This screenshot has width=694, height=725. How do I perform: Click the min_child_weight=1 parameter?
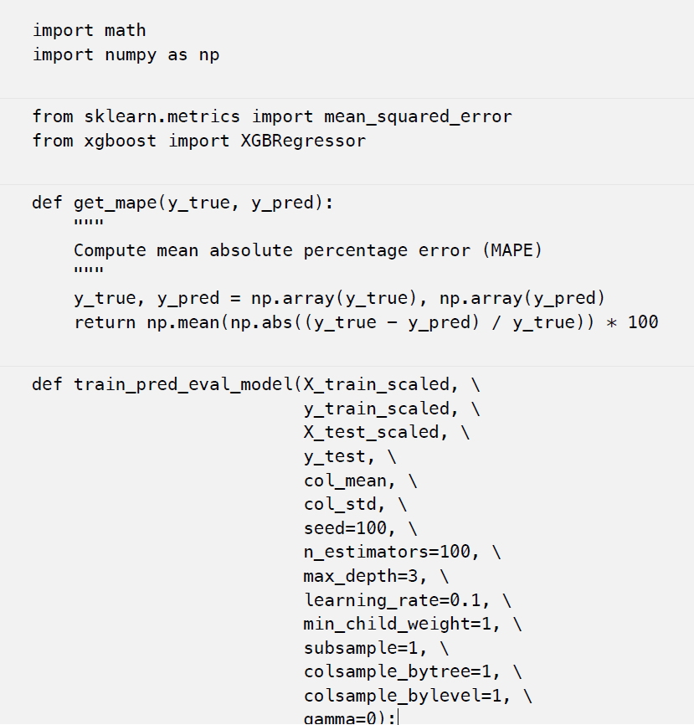(x=397, y=625)
